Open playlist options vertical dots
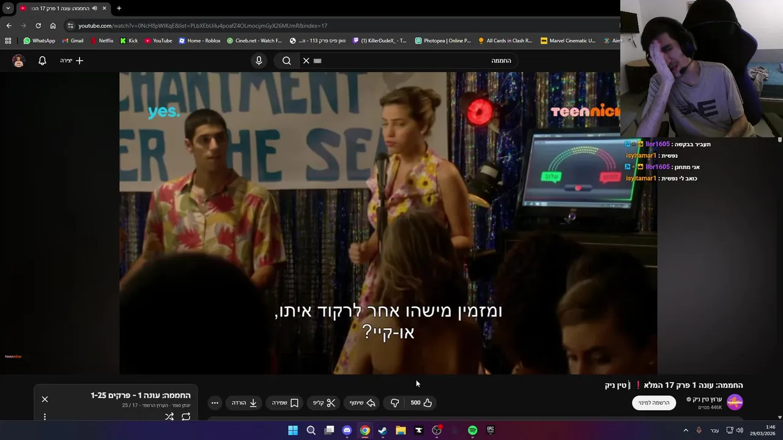Viewport: 783px width, 440px height. click(x=45, y=417)
